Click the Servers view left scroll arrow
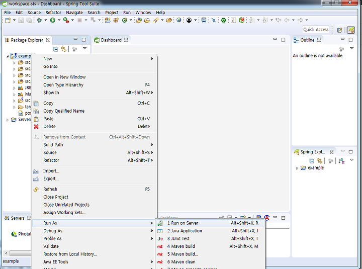362x269 pixels. coord(6,253)
